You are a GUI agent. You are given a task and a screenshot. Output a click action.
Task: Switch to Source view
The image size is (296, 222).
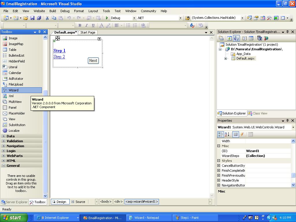pos(78,202)
